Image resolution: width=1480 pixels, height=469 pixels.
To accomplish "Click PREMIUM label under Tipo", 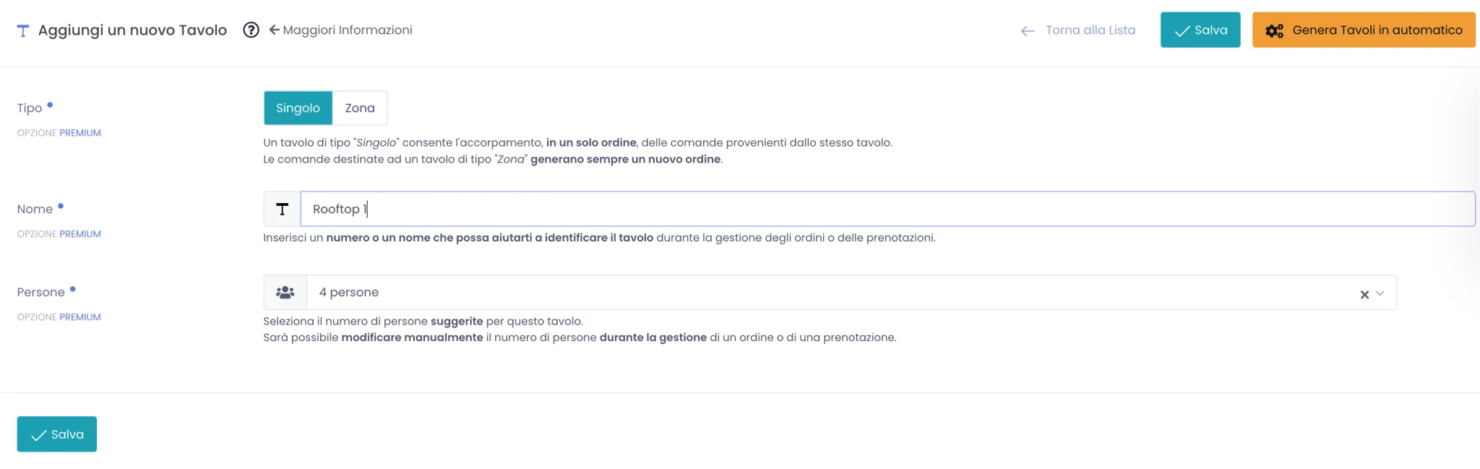I will (80, 133).
